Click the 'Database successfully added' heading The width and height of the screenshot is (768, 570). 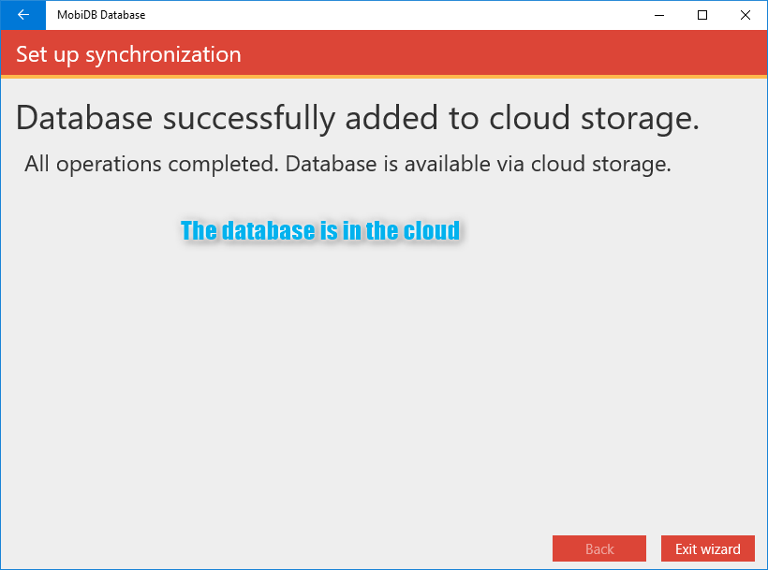pos(358,118)
